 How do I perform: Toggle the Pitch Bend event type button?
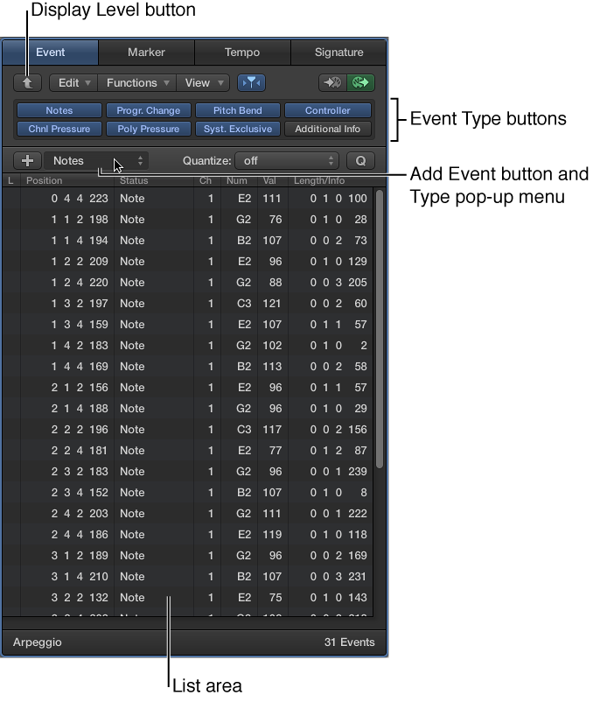coord(238,110)
